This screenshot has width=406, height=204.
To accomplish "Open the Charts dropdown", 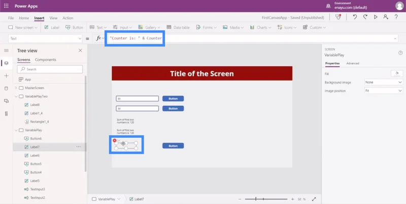I will pos(260,27).
